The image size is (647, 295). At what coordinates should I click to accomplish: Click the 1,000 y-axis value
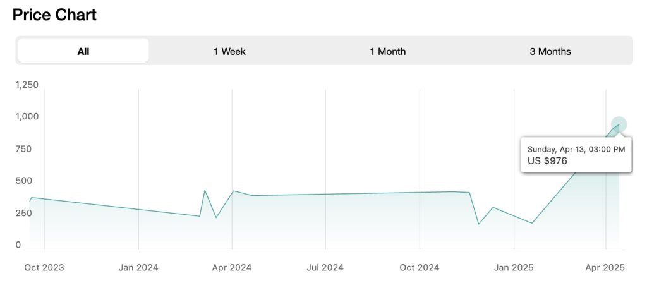tap(27, 117)
